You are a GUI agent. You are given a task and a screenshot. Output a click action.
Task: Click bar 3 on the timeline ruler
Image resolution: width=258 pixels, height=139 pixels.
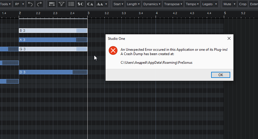(88, 13)
